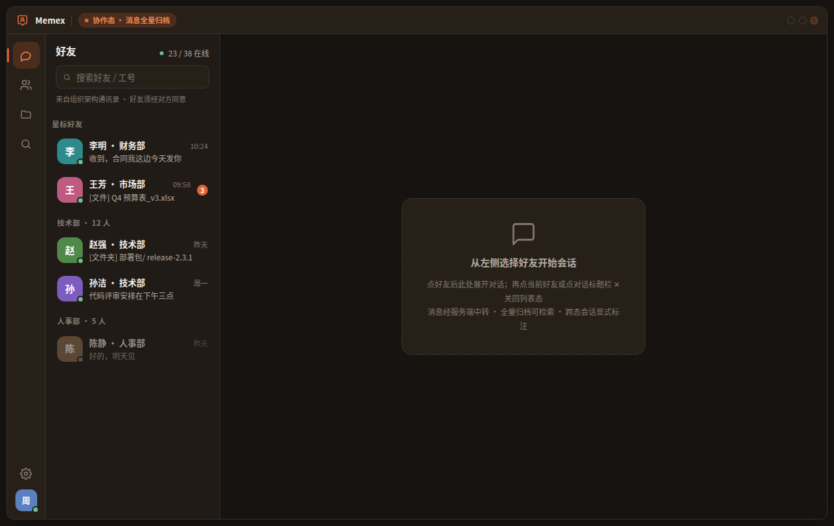
Task: Click the orange window close button
Action: 814,21
